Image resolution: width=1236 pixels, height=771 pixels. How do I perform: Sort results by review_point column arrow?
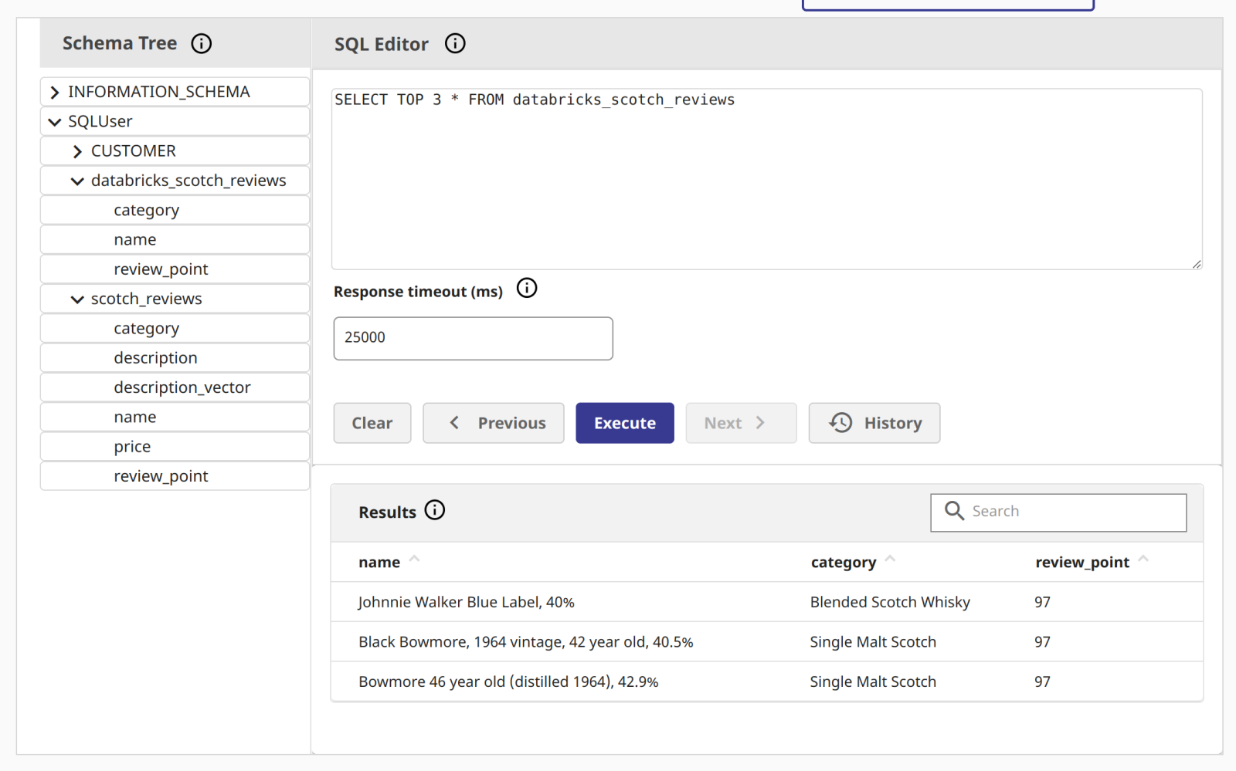[x=1143, y=560]
